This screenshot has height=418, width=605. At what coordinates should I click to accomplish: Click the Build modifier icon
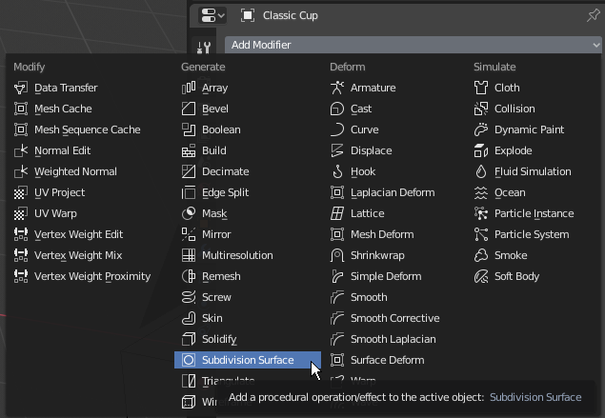189,150
